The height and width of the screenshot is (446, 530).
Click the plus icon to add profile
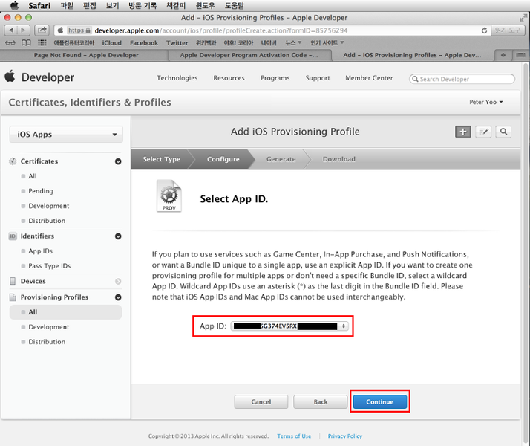click(462, 132)
